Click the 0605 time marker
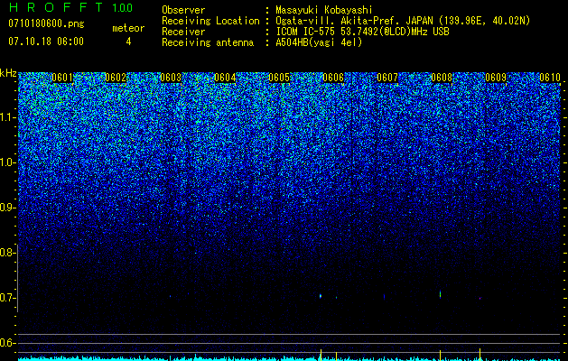Screen dimensions: 568x361 [279, 78]
